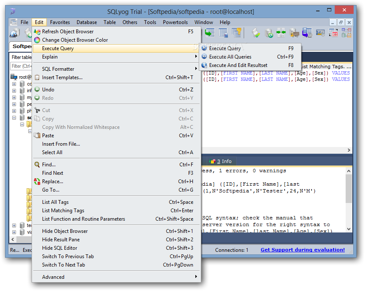Image resolution: width=365 pixels, height=291 pixels.
Task: Choose List Function and Routine Parameters
Action: pos(116,219)
